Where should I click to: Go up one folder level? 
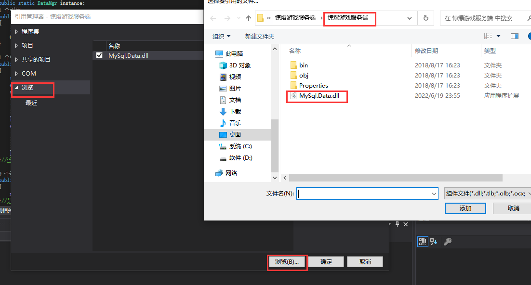click(x=249, y=18)
